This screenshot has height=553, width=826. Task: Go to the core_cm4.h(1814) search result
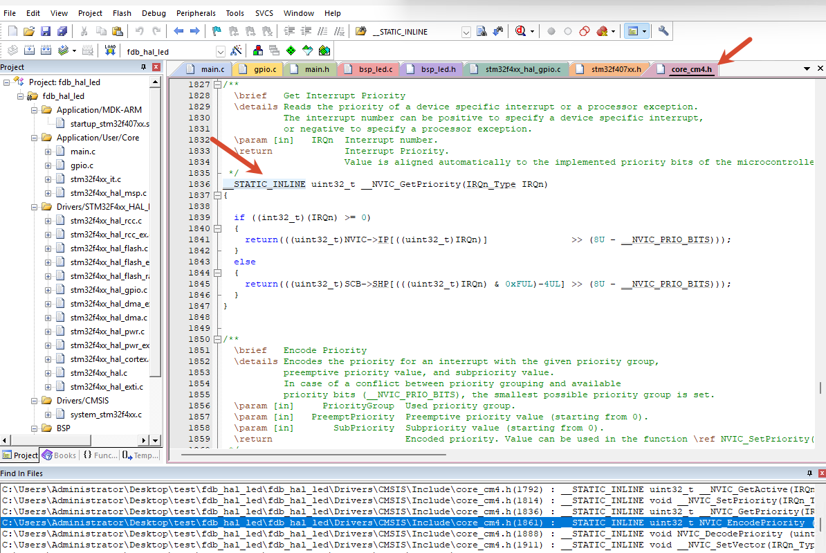pyautogui.click(x=407, y=500)
